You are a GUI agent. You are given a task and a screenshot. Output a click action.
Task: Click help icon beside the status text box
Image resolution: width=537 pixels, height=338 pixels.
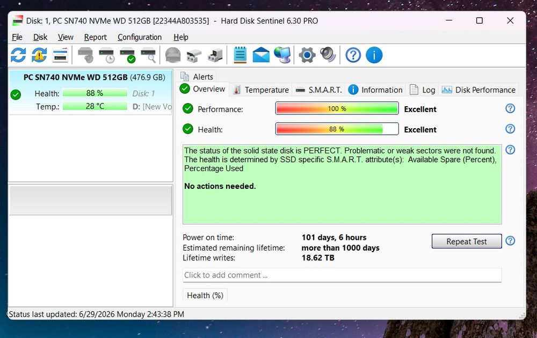coord(510,150)
